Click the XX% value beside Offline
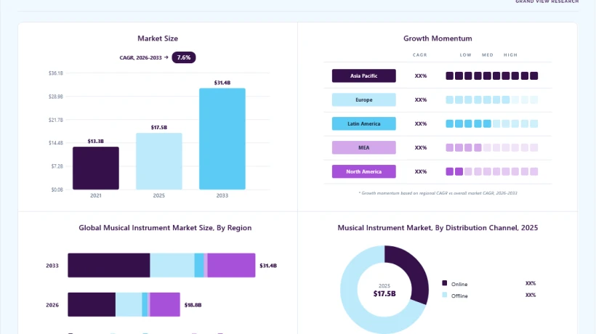The height and width of the screenshot is (334, 596). point(531,296)
